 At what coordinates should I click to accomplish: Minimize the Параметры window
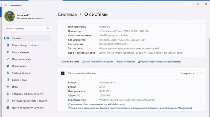point(190,4)
